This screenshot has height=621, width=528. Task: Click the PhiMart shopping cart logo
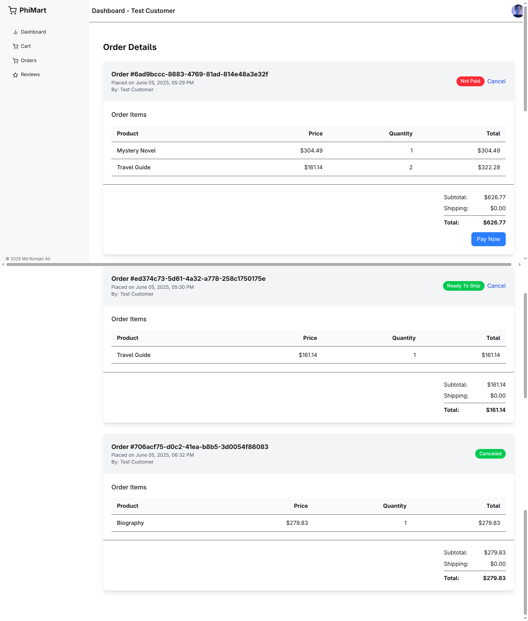[x=13, y=10]
